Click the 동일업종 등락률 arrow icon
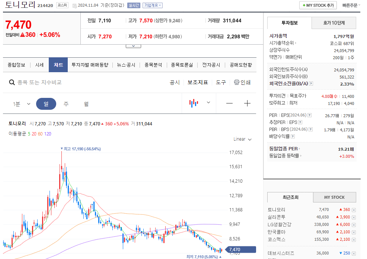This screenshot has height=259, width=367. point(301,156)
